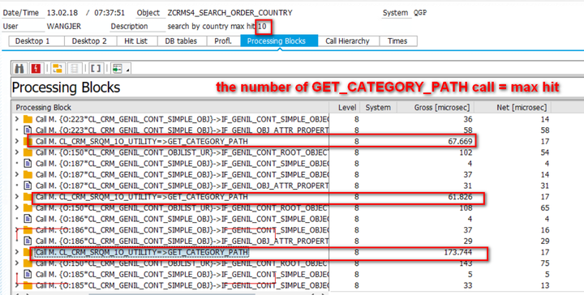Click document icon of O:187 row with gross 4
This screenshot has width=584, height=295.
pos(28,164)
